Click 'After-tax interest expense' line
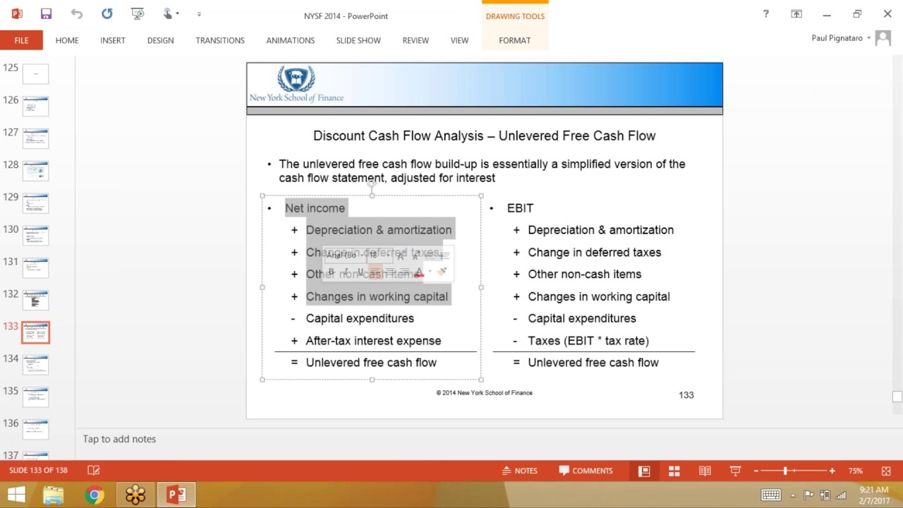The width and height of the screenshot is (903, 508). pos(373,341)
